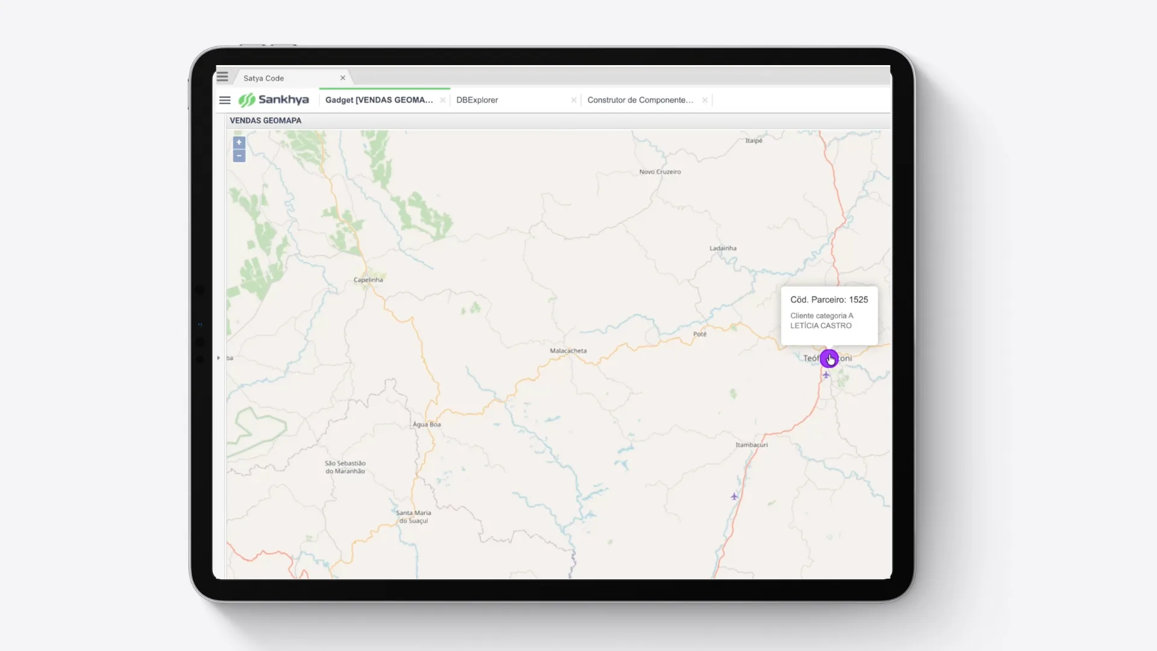Click the airport icon south of Itambacuri
This screenshot has width=1157, height=651.
[734, 497]
